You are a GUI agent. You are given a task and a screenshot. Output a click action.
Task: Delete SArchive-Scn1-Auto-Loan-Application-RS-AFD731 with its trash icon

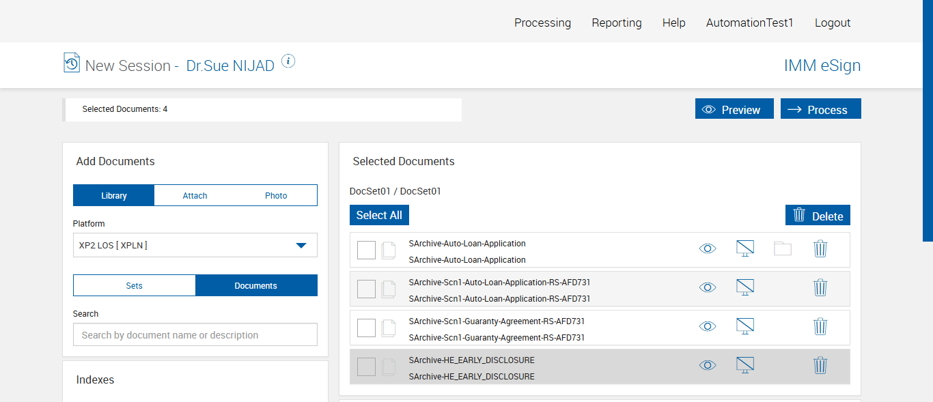[x=820, y=288]
